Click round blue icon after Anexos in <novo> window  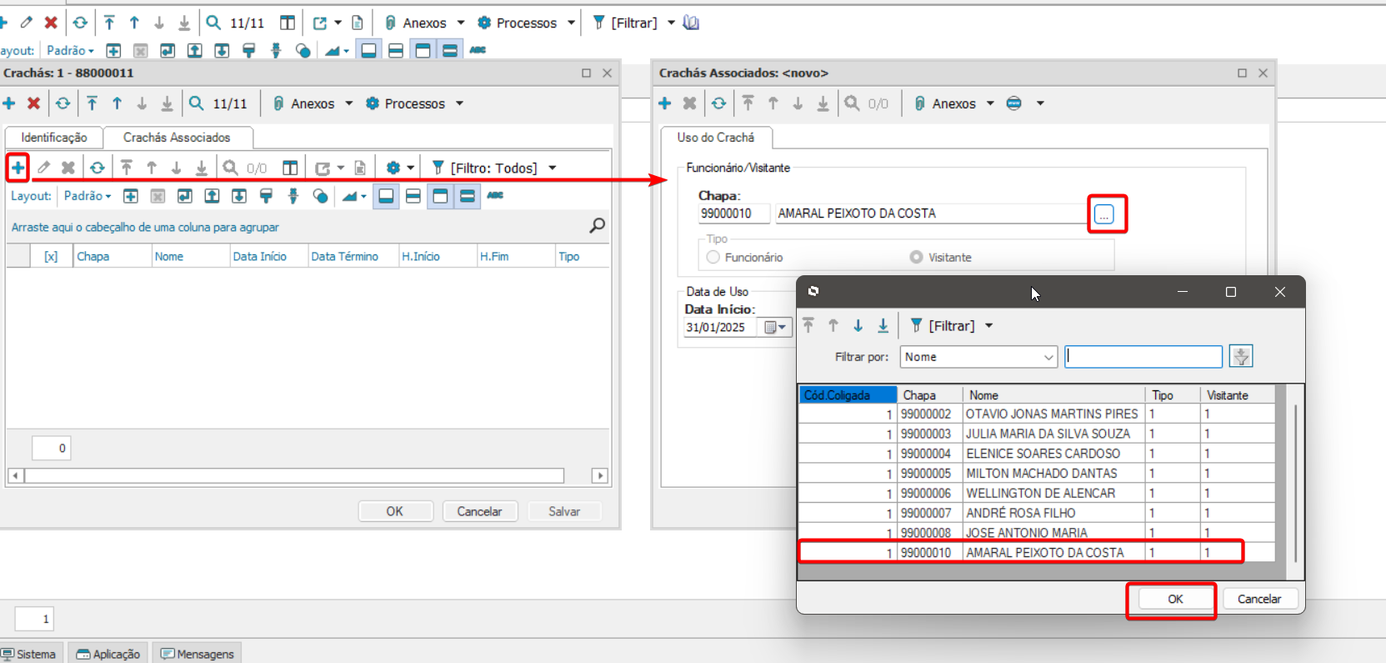click(1014, 103)
